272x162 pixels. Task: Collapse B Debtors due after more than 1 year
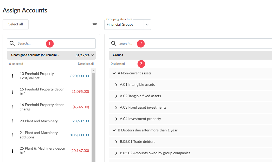click(114, 130)
